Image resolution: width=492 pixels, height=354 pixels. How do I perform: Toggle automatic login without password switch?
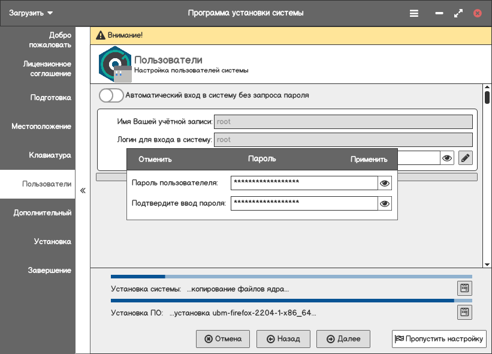coord(111,95)
